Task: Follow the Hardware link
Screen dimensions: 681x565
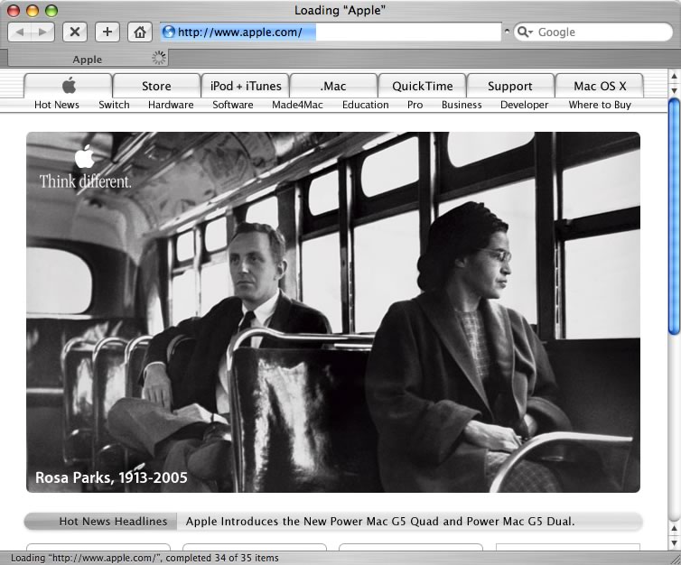Action: pyautogui.click(x=171, y=105)
